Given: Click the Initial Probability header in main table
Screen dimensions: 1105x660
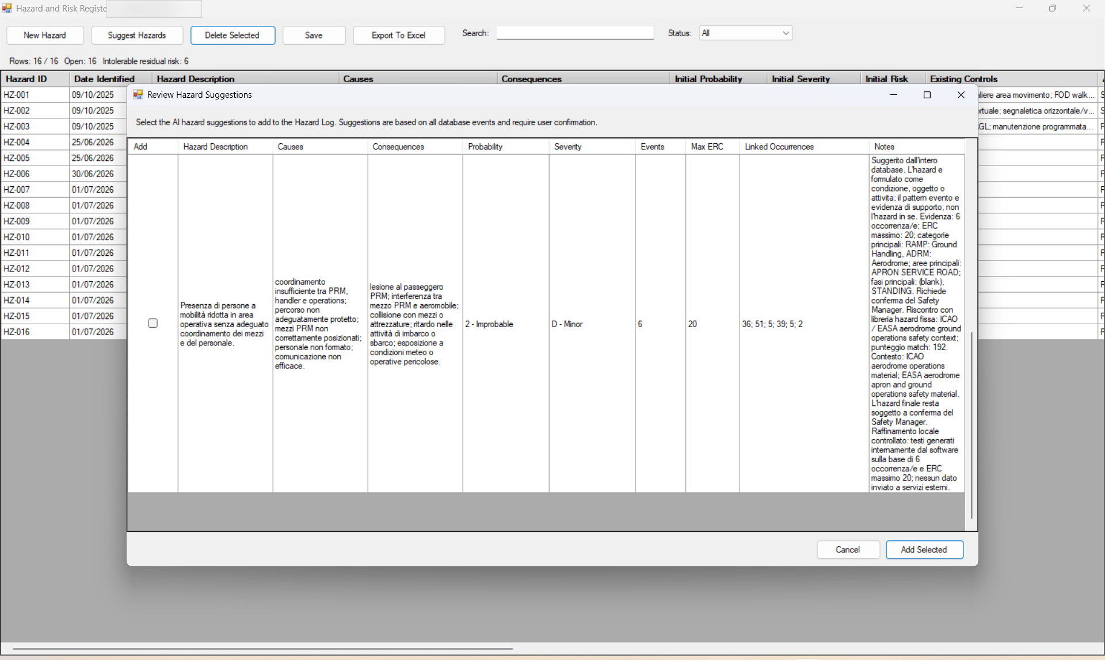Looking at the screenshot, I should (x=718, y=79).
